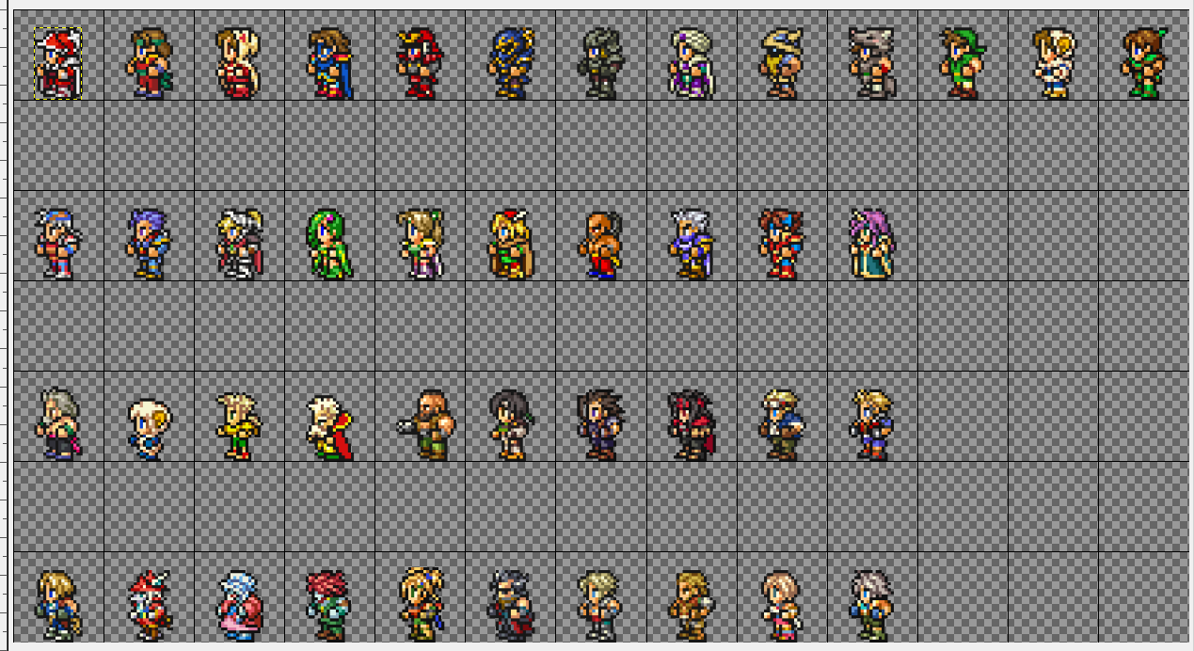Select the pink-purple haired sprite in teal robe
The width and height of the screenshot is (1194, 651).
coord(871,245)
